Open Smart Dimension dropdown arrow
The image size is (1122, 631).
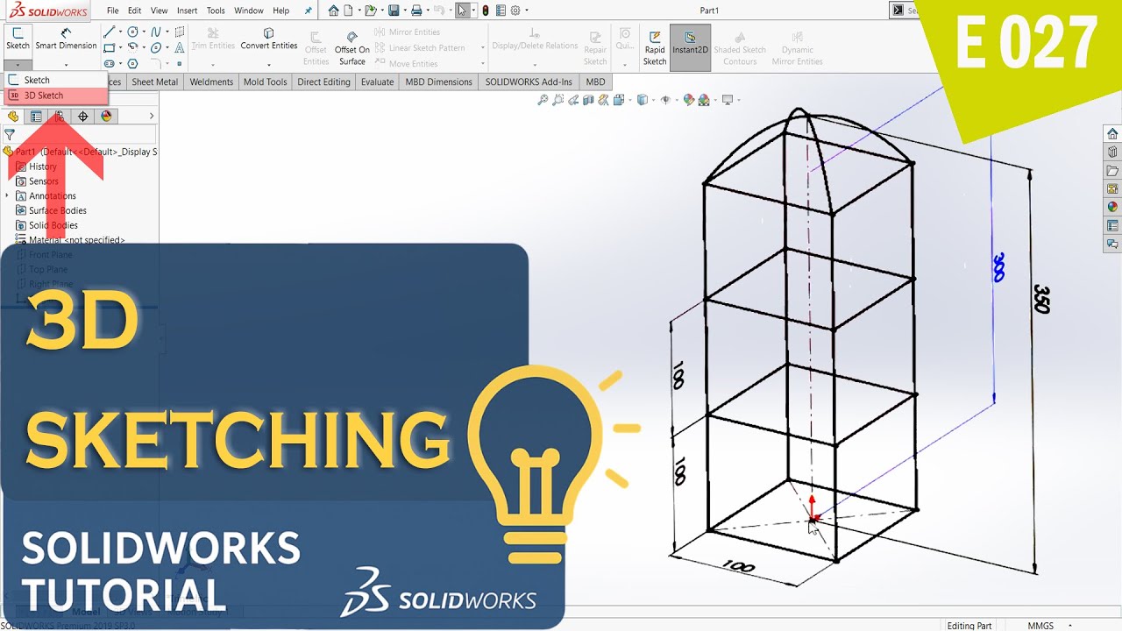click(x=66, y=65)
